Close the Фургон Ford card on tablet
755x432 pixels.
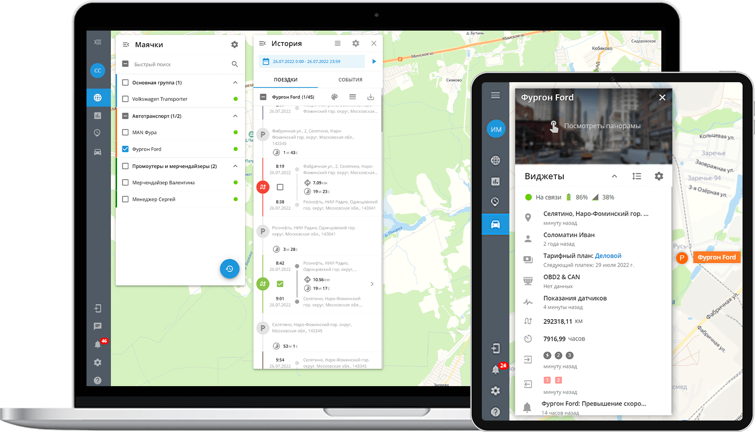[x=662, y=97]
